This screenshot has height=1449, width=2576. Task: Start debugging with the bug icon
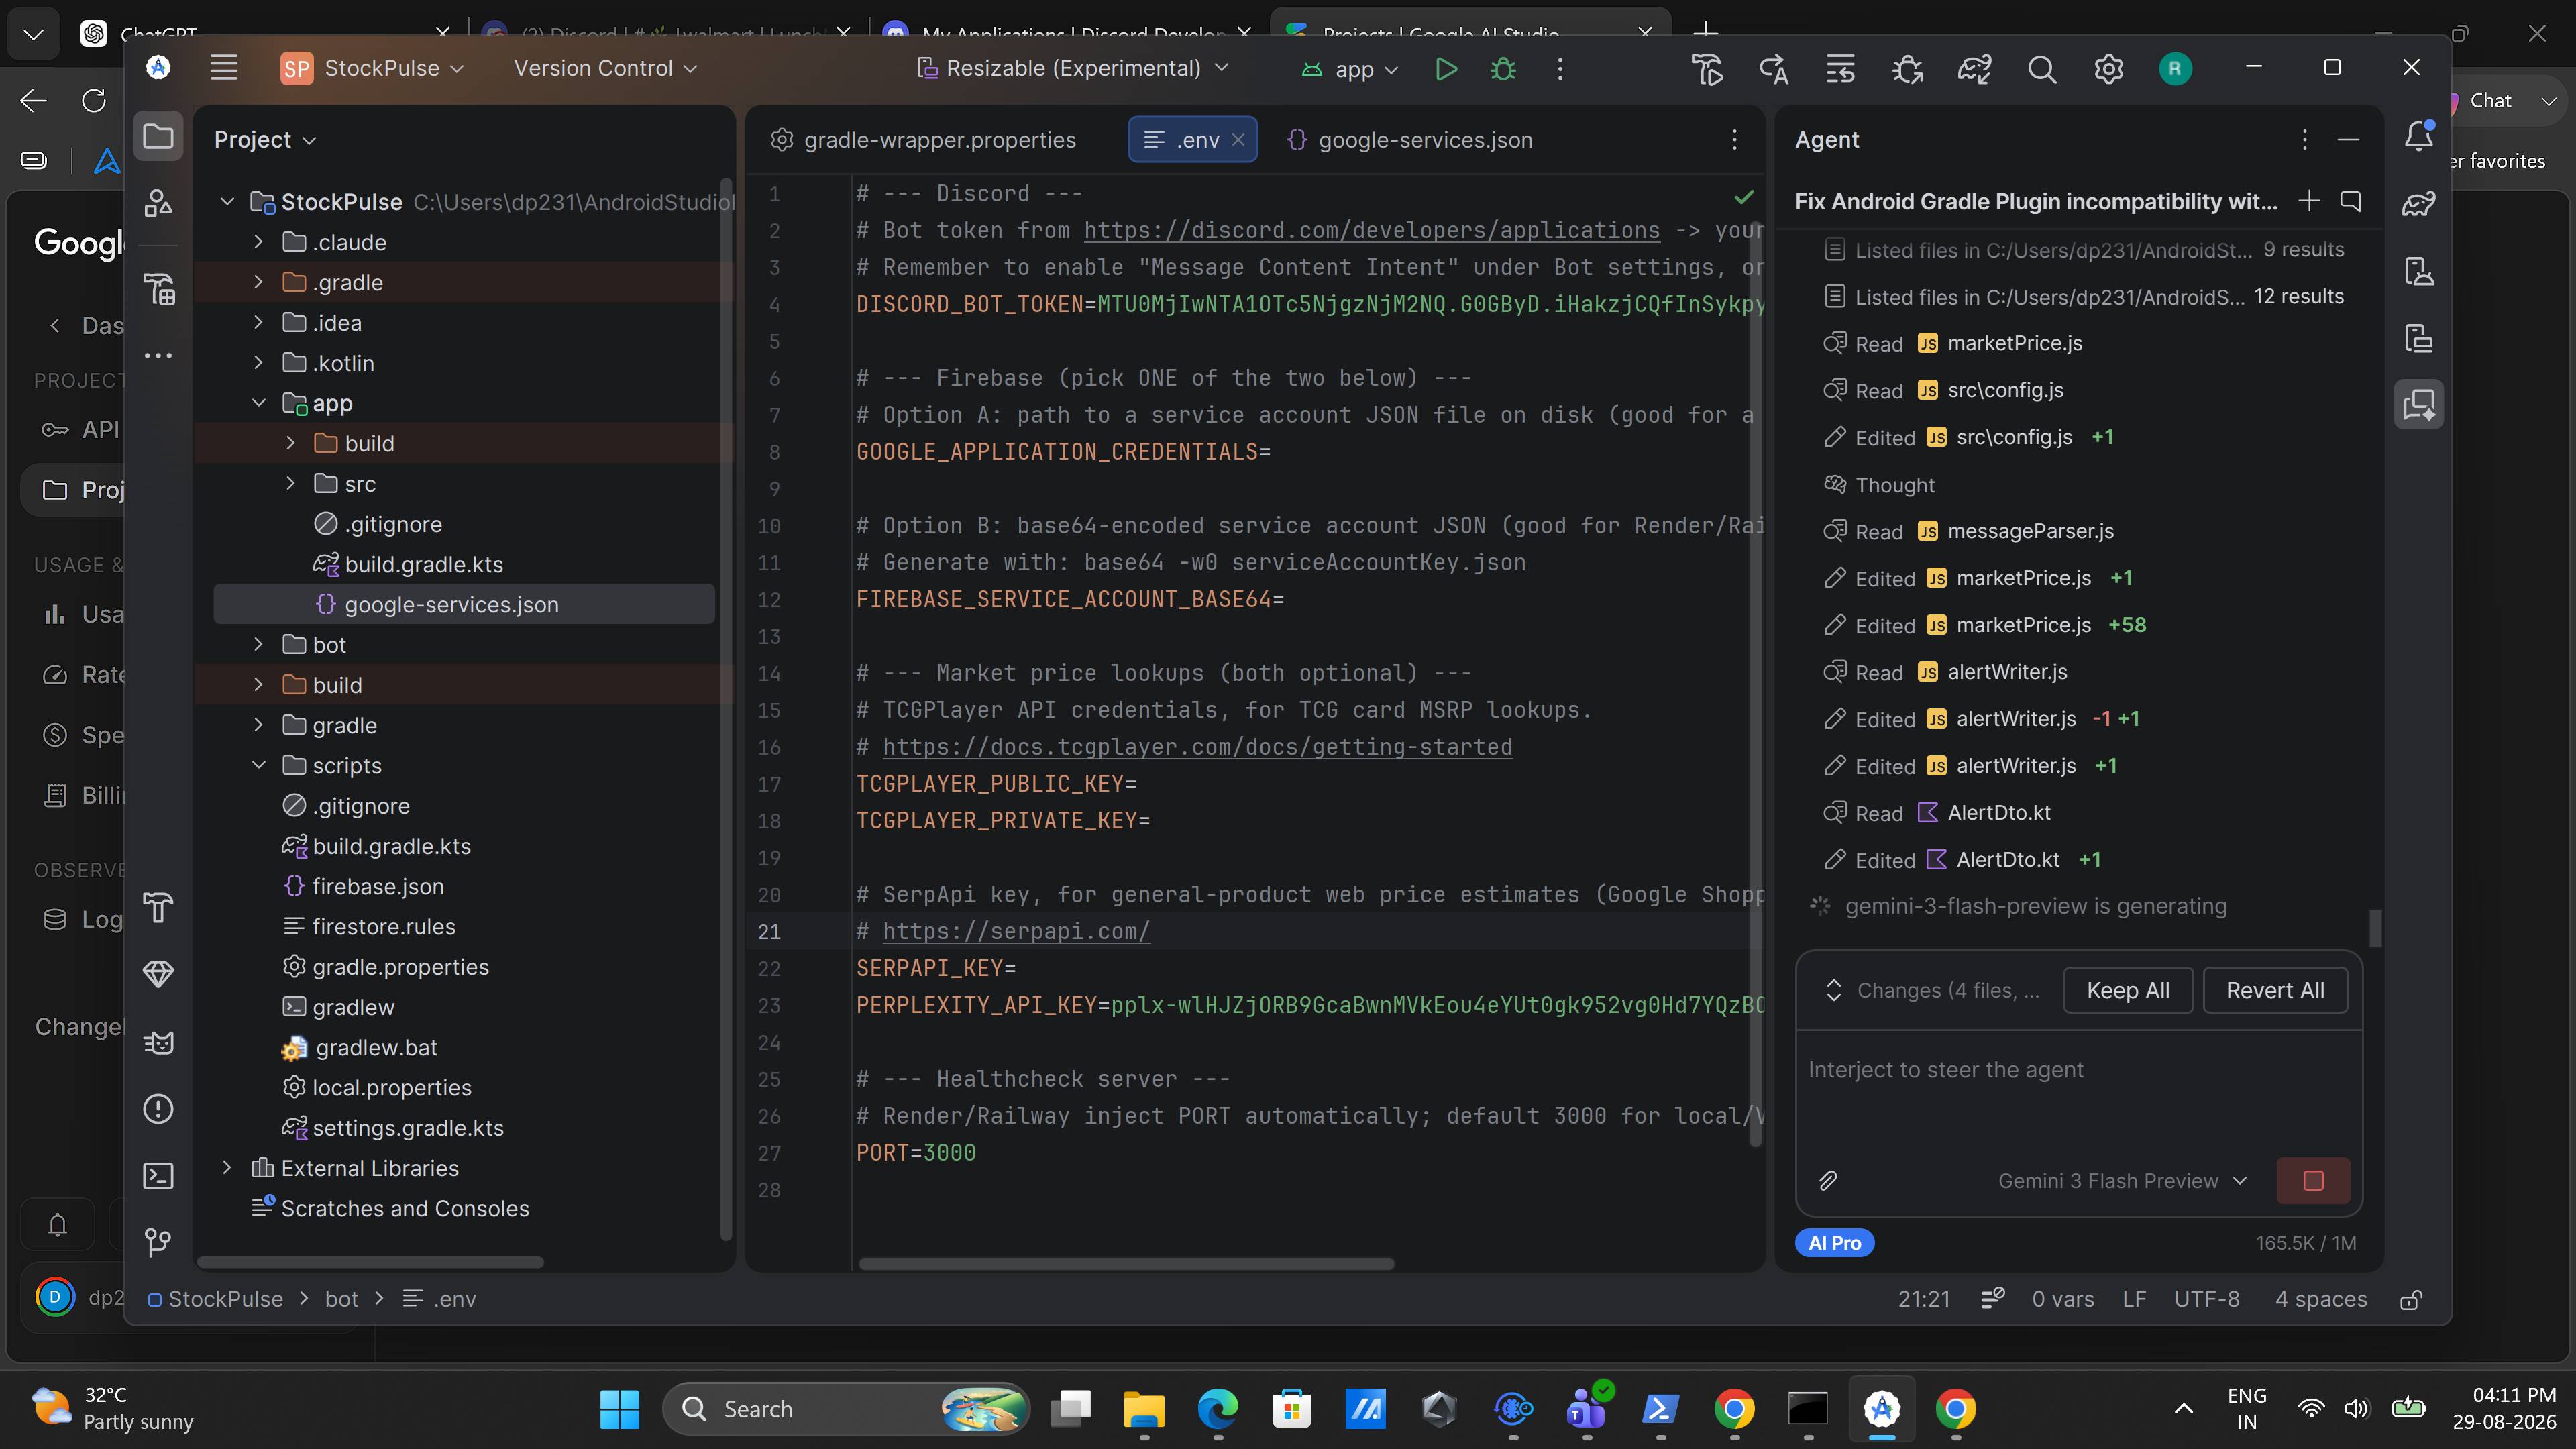[1503, 69]
